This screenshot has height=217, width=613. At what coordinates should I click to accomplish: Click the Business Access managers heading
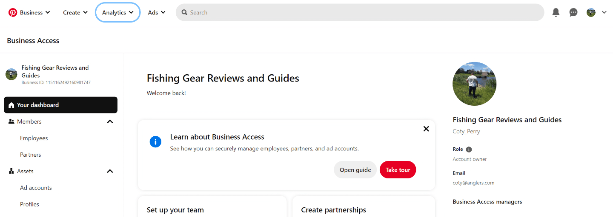tap(487, 202)
